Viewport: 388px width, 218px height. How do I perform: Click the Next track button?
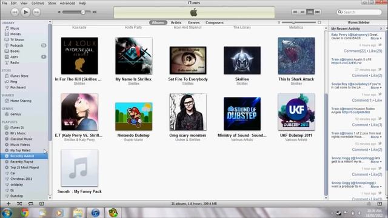pyautogui.click(x=36, y=12)
